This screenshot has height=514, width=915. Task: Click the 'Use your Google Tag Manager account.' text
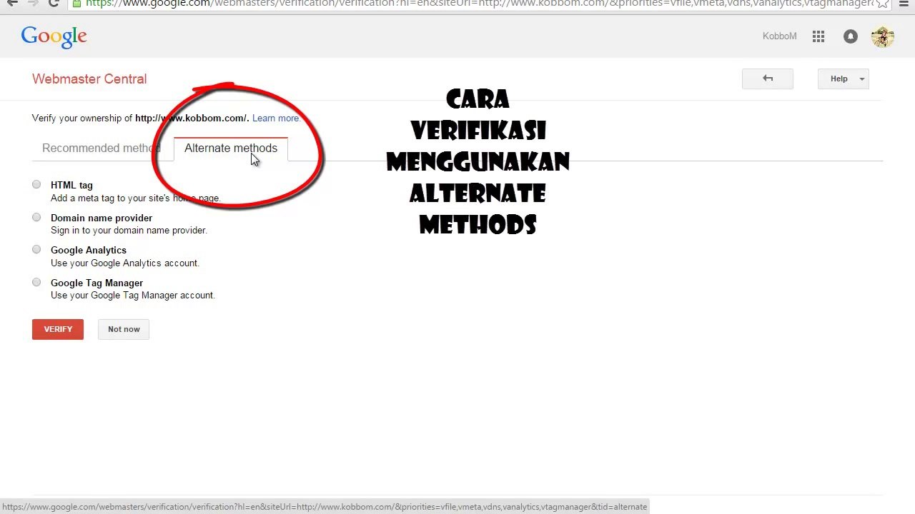133,296
